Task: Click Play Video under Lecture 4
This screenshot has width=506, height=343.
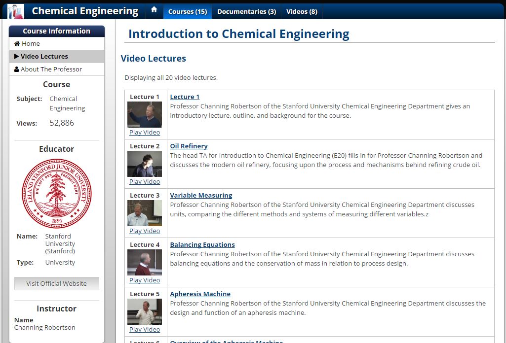Action: (x=145, y=280)
